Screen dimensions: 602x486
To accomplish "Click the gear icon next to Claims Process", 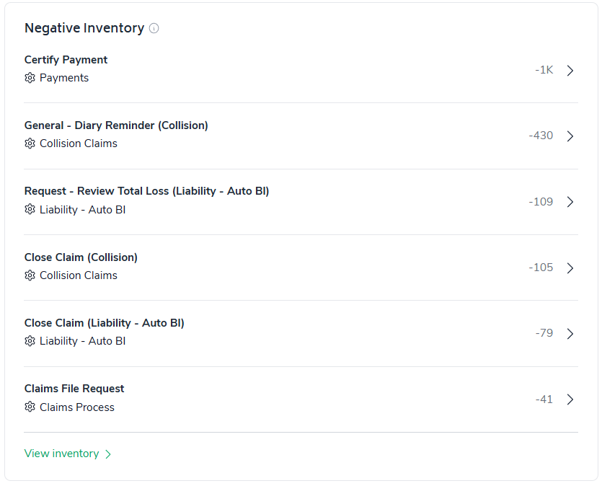I will (x=30, y=407).
